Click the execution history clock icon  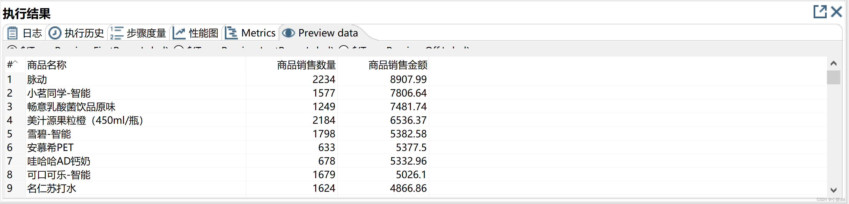[55, 33]
